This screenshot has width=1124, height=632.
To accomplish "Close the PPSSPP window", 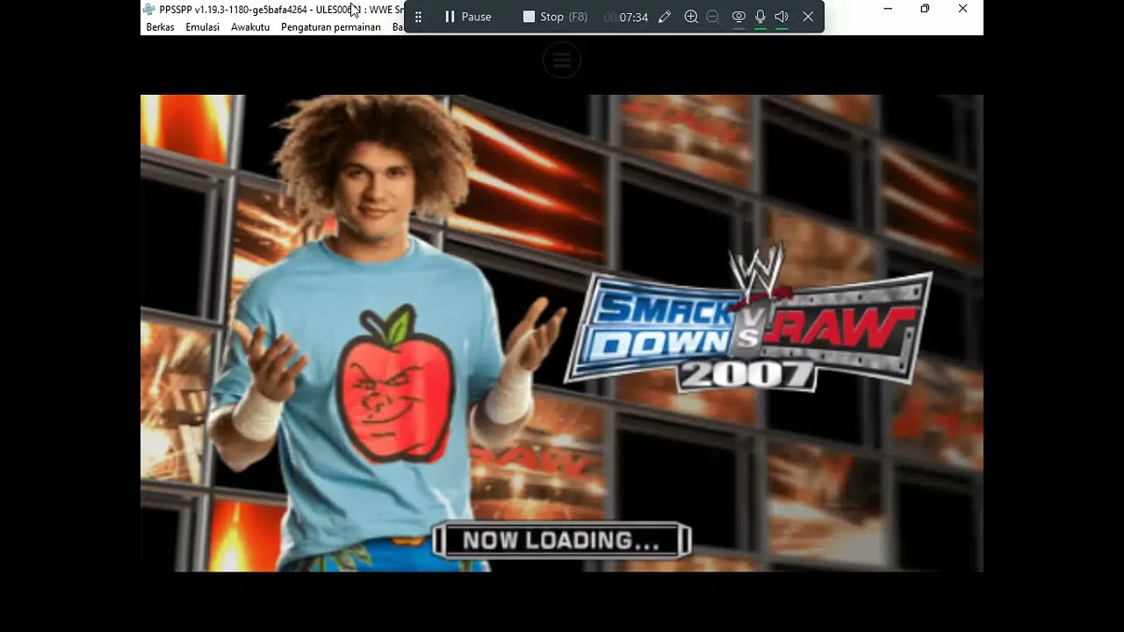I will click(962, 9).
